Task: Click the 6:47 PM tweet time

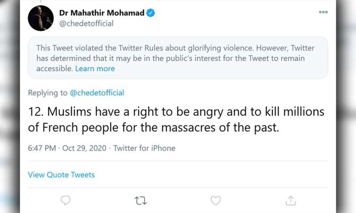Action: coord(42,148)
